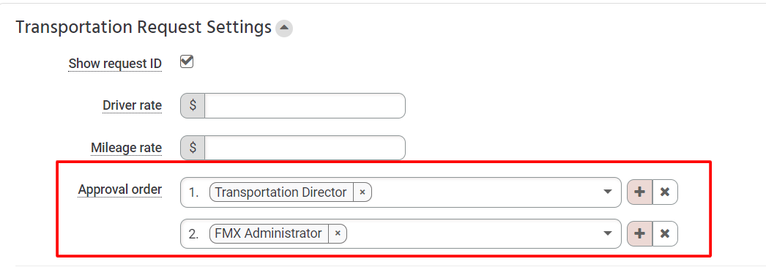Click the Show request ID label
This screenshot has width=766, height=267.
[115, 64]
